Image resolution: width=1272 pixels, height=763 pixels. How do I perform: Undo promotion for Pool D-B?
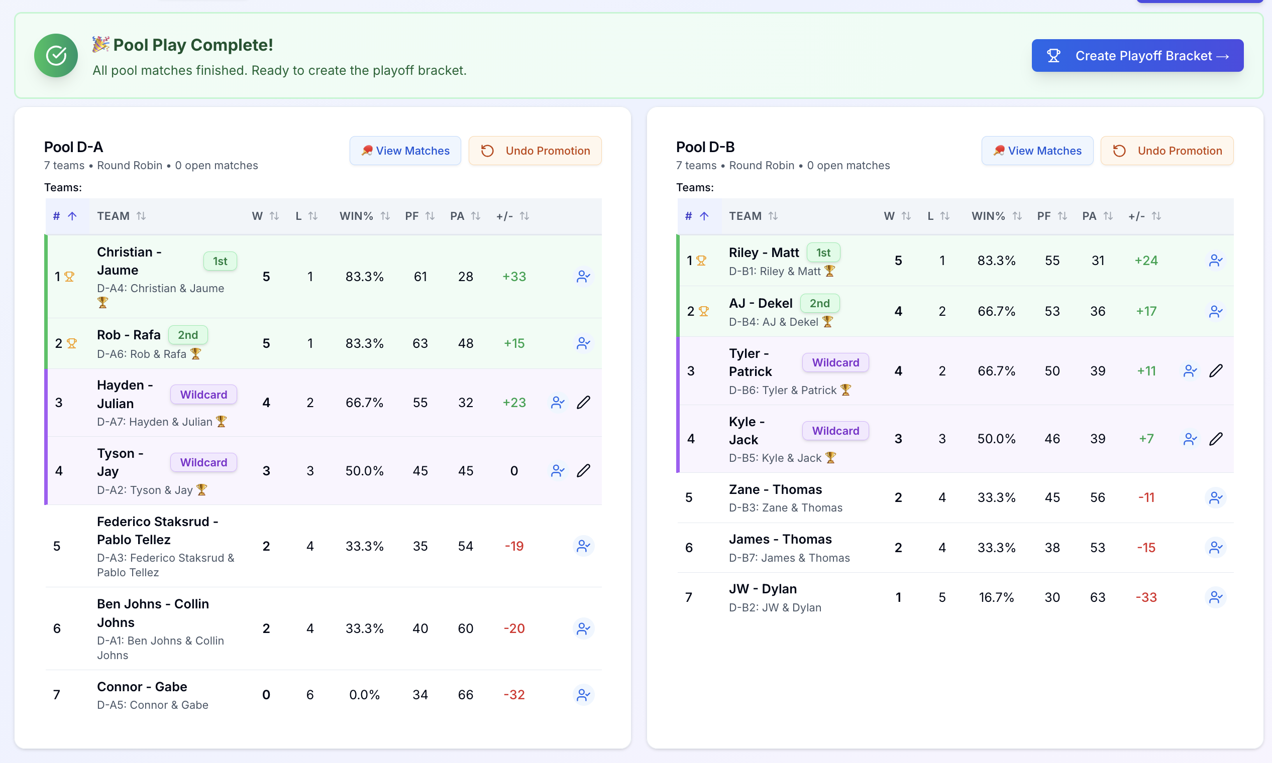click(x=1167, y=151)
